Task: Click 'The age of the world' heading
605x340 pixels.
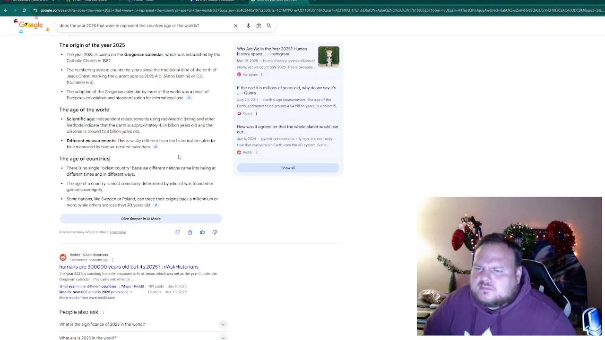Action: click(x=85, y=110)
